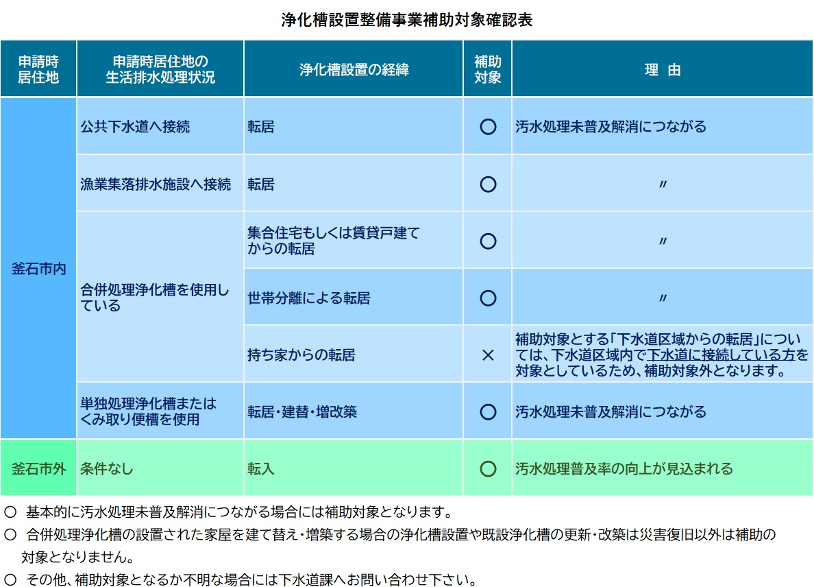
Task: Click the circle mark in the 漁業集落排水施設へ接続 row
Action: point(488,184)
